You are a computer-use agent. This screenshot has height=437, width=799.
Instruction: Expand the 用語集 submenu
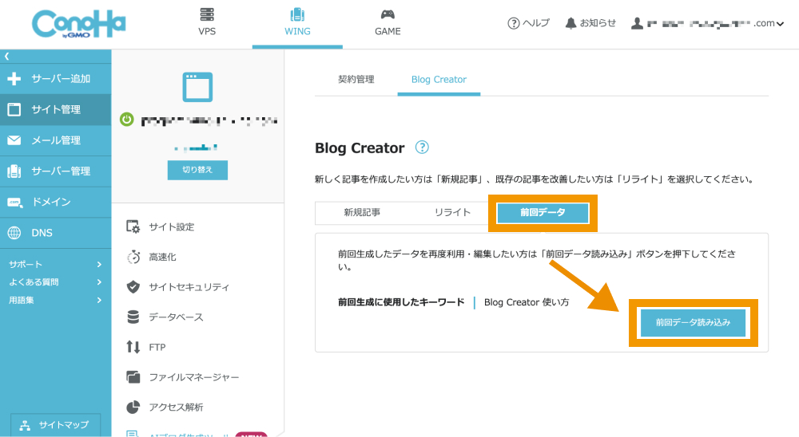point(56,300)
